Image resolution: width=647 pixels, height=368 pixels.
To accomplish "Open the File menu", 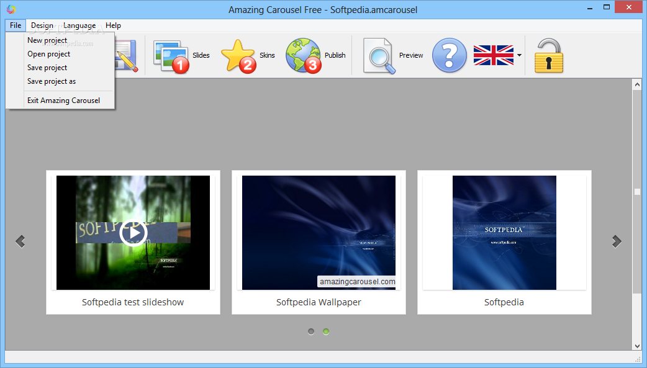I will click(x=16, y=25).
